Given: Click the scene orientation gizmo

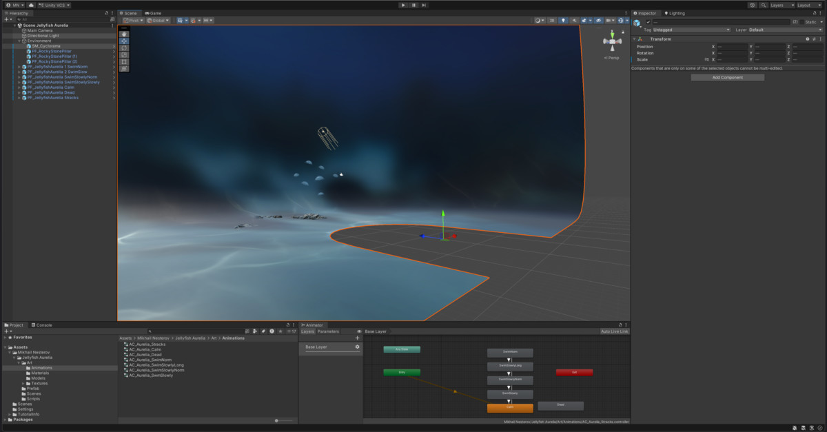Looking at the screenshot, I should (613, 41).
